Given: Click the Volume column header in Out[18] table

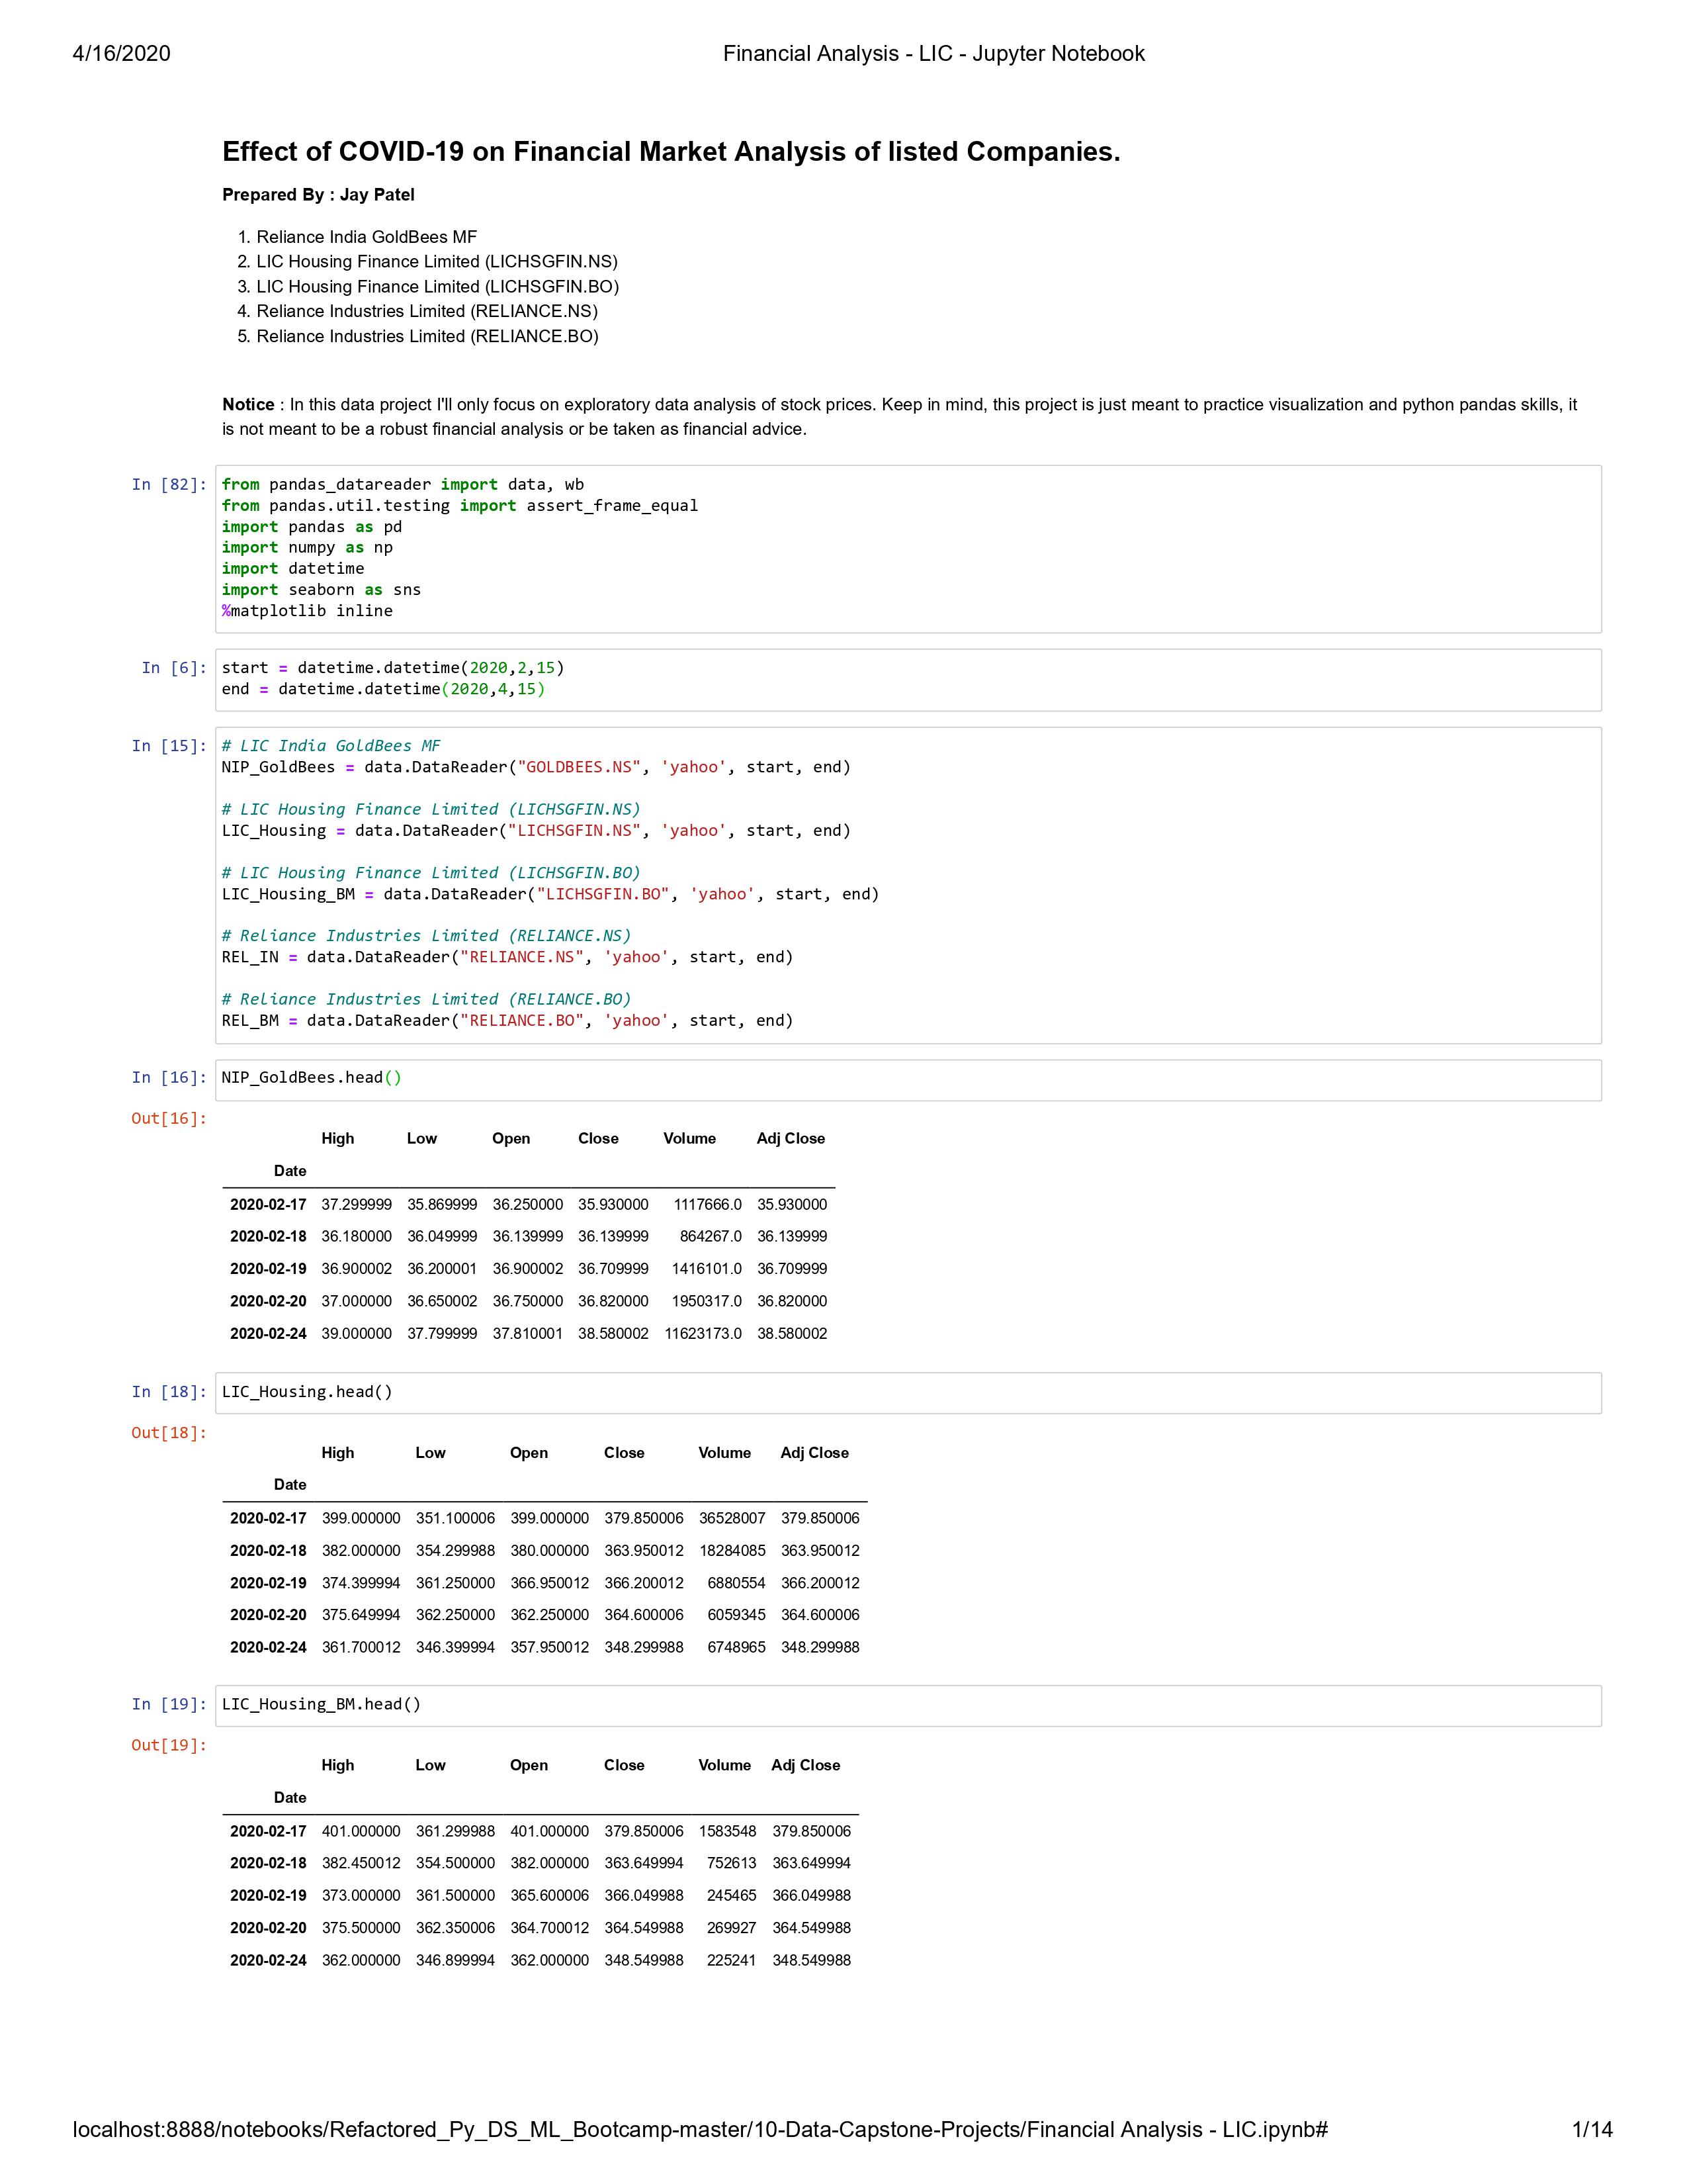Looking at the screenshot, I should pos(724,1453).
